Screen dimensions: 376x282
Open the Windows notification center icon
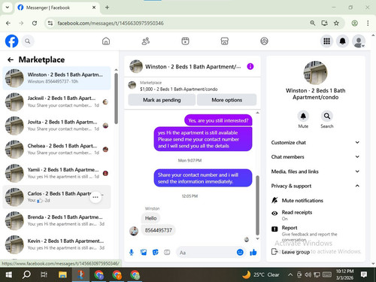coord(364,274)
